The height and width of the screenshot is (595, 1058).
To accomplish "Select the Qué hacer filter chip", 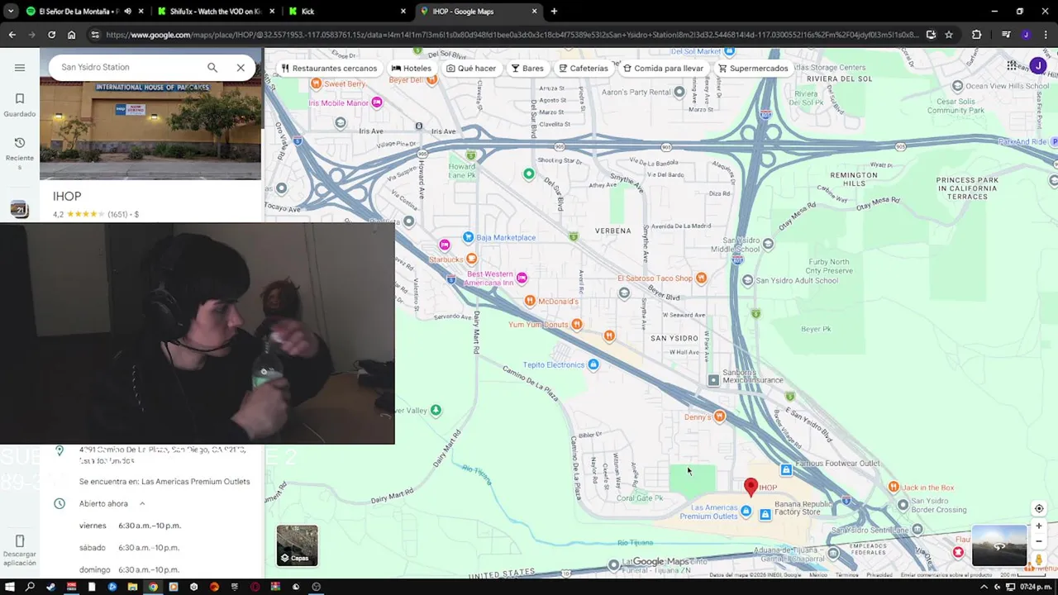I will (471, 69).
